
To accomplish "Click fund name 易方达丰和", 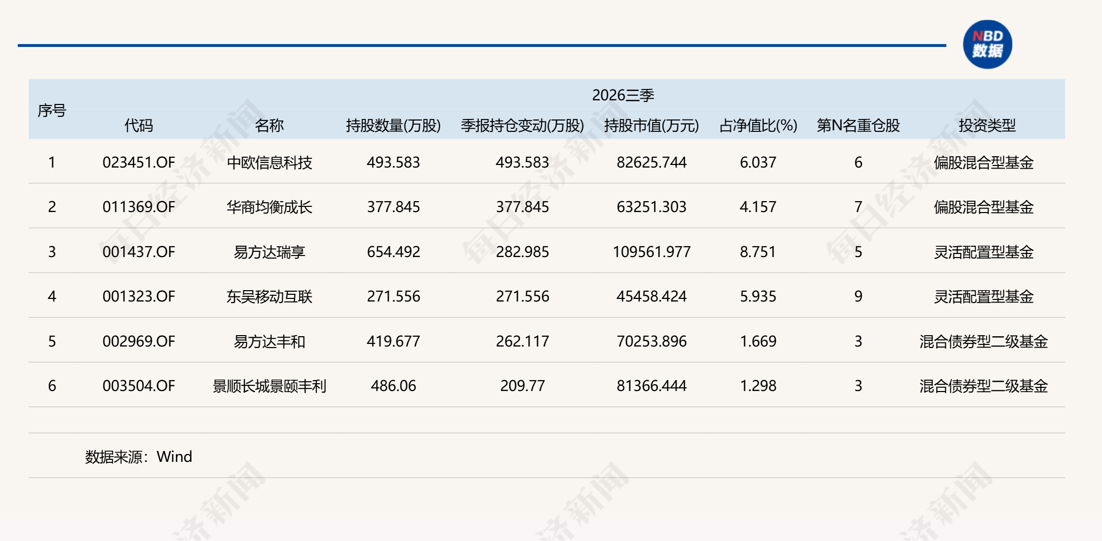I will 270,341.
